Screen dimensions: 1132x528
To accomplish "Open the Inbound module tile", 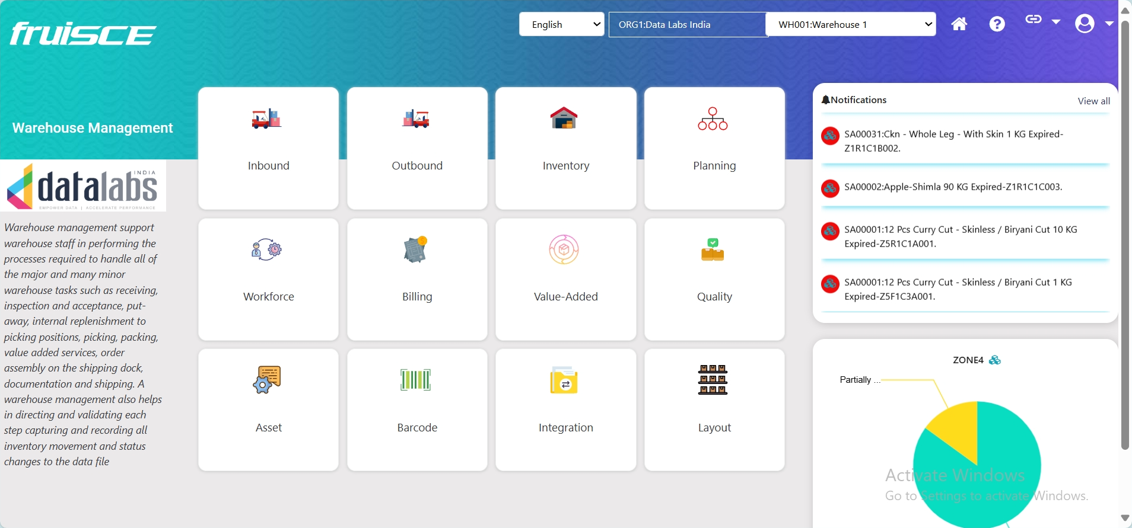I will (x=268, y=148).
